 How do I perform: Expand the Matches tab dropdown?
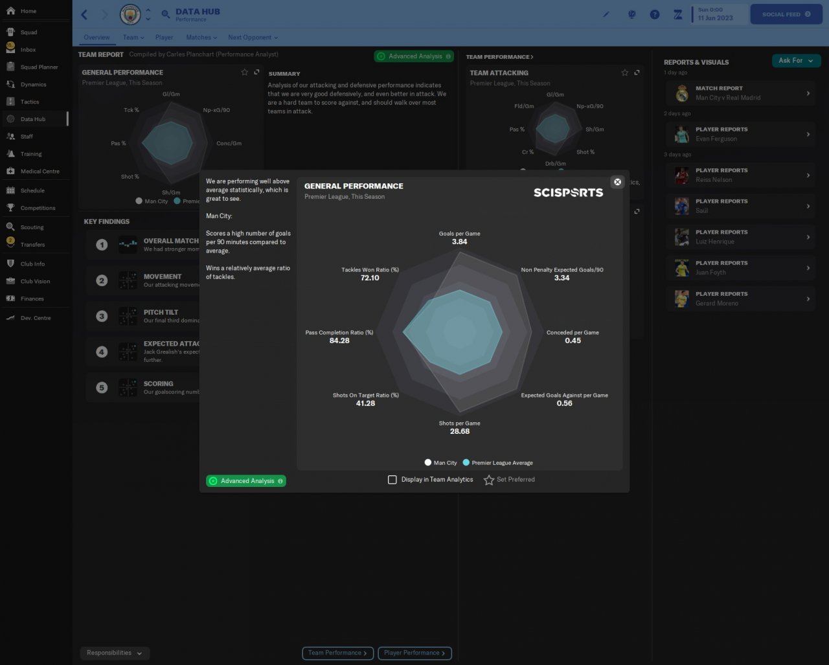click(201, 38)
